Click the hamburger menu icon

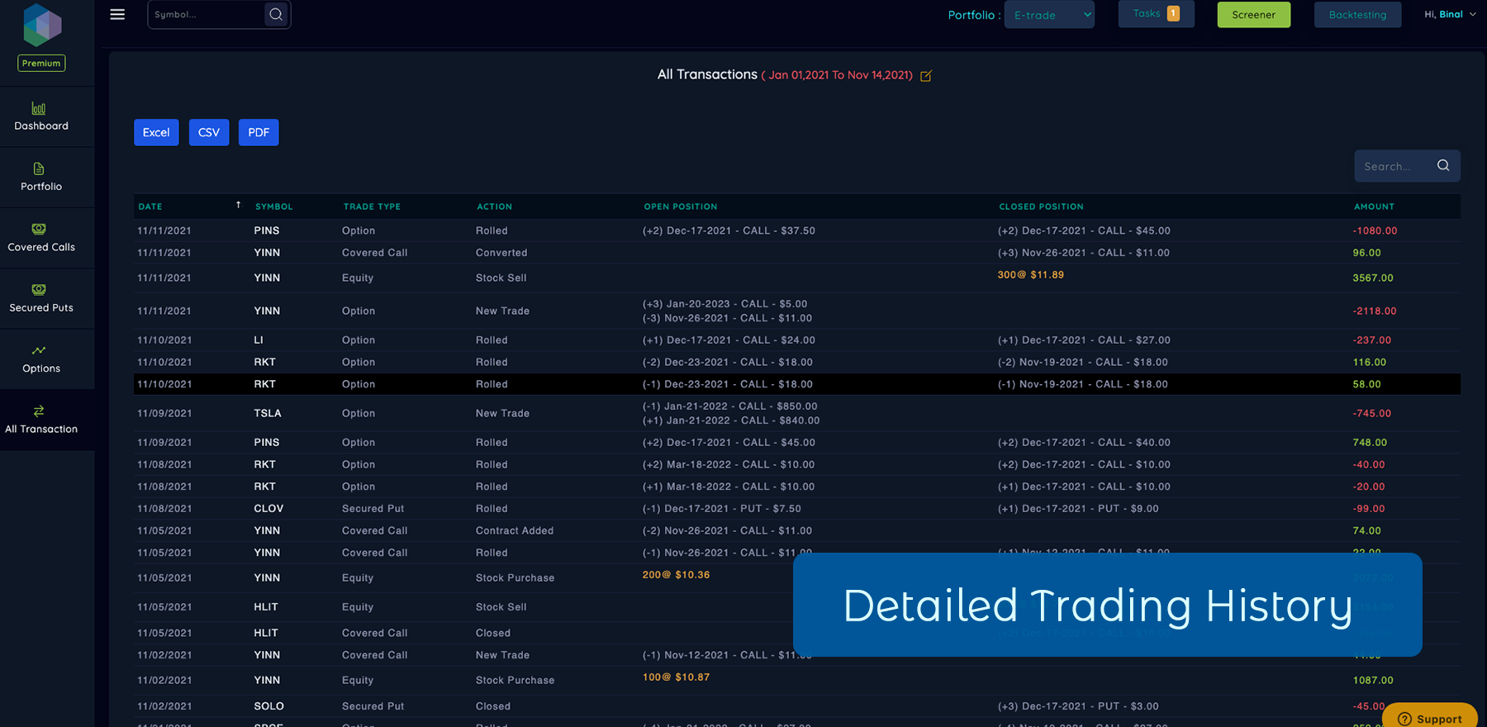[117, 15]
